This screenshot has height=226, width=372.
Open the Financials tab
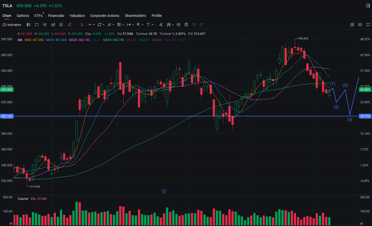coord(56,16)
